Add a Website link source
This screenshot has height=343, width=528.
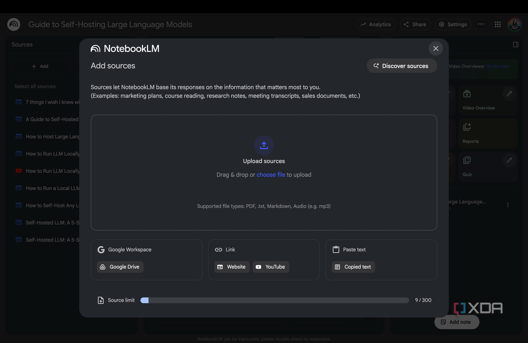click(x=232, y=267)
